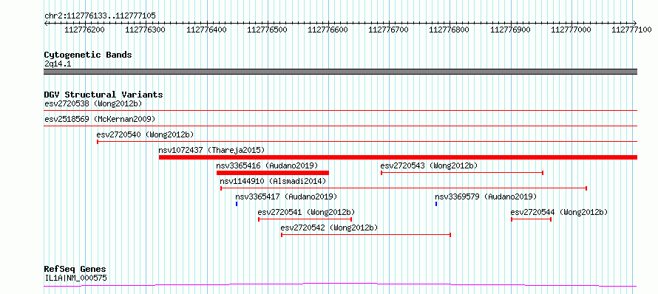Click the nsv3369579 blue variant marker
The width and height of the screenshot is (658, 294).
pos(436,204)
